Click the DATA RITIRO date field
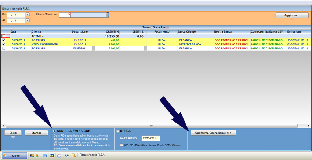Image resolution: width=312 pixels, height=160 pixels. pos(151,138)
